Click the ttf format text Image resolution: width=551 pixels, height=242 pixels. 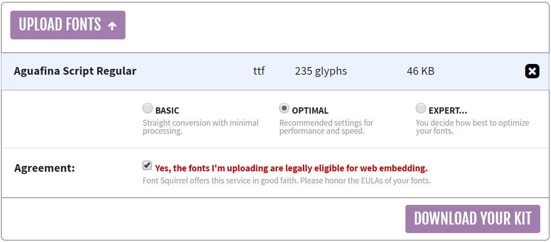click(x=259, y=71)
